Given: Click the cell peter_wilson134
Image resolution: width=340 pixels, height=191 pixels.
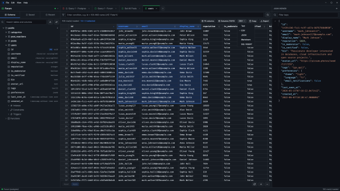Looking at the screenshot, I should click(x=129, y=35).
